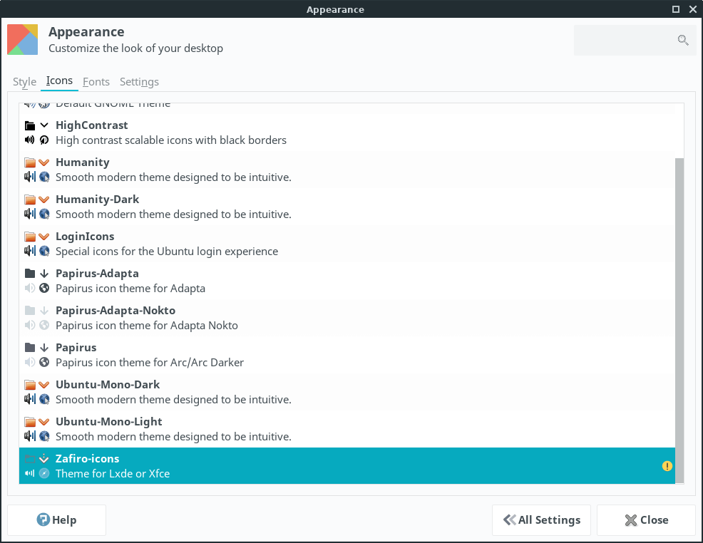Image resolution: width=703 pixels, height=543 pixels.
Task: Select the Ubuntu-Mono-Dark theme name
Action: pos(108,384)
